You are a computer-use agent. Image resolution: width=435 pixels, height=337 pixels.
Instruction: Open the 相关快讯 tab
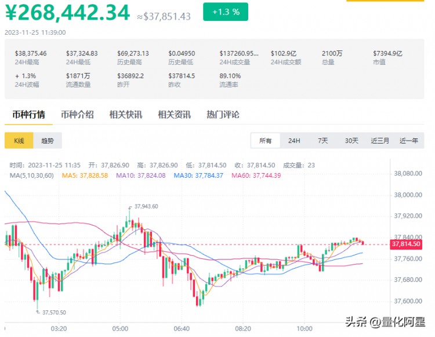[126, 115]
